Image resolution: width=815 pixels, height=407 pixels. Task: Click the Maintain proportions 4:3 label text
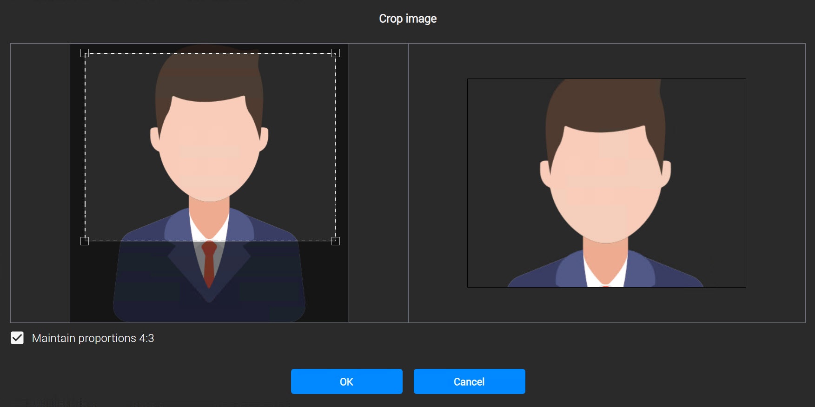point(93,338)
